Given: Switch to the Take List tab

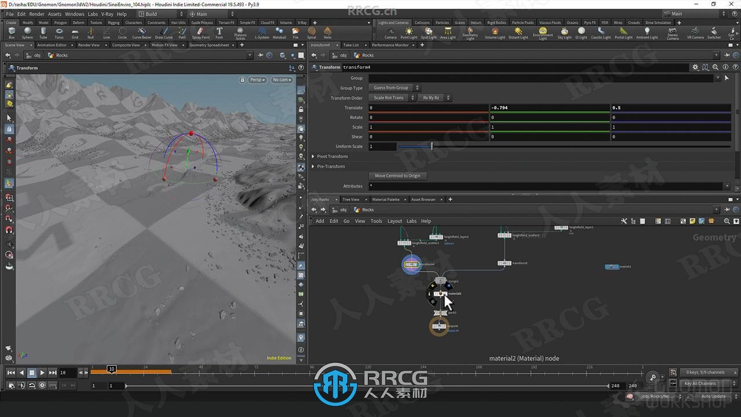Looking at the screenshot, I should click(x=351, y=45).
